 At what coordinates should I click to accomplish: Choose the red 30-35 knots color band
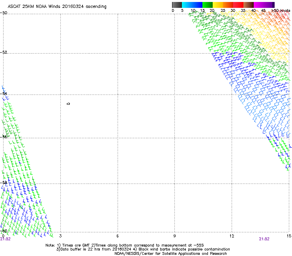tap(238, 5)
